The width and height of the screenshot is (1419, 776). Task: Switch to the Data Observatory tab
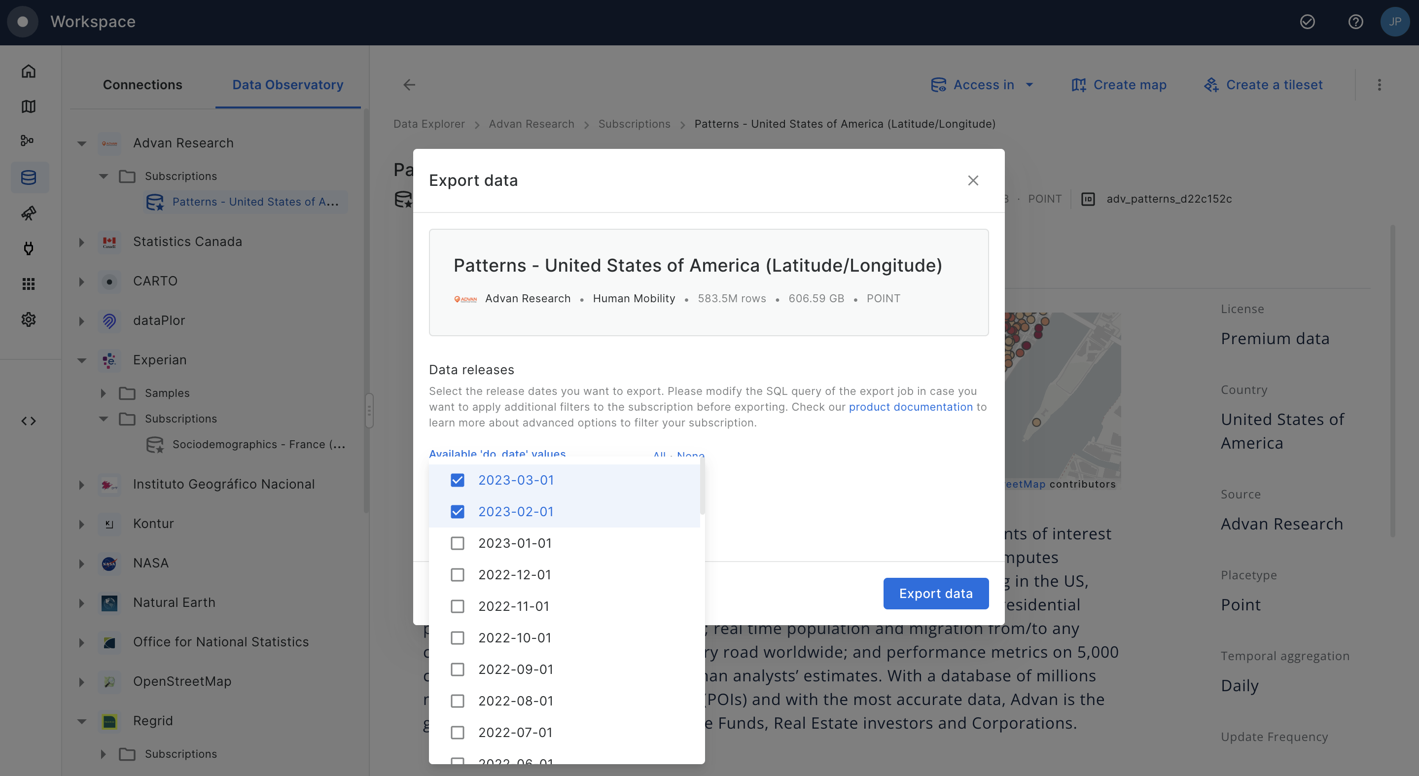[x=287, y=85]
